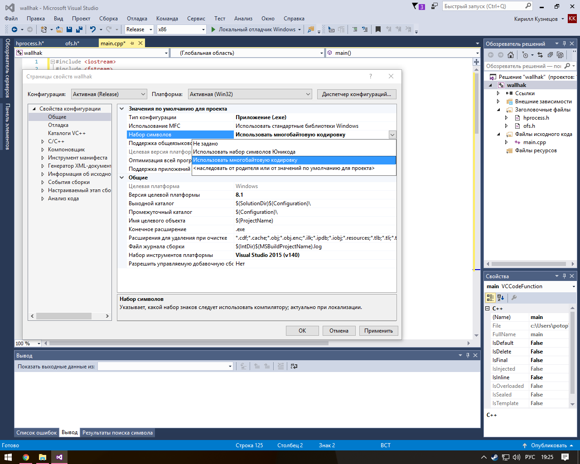Open the Отладка menu
580x464 pixels.
click(x=137, y=19)
